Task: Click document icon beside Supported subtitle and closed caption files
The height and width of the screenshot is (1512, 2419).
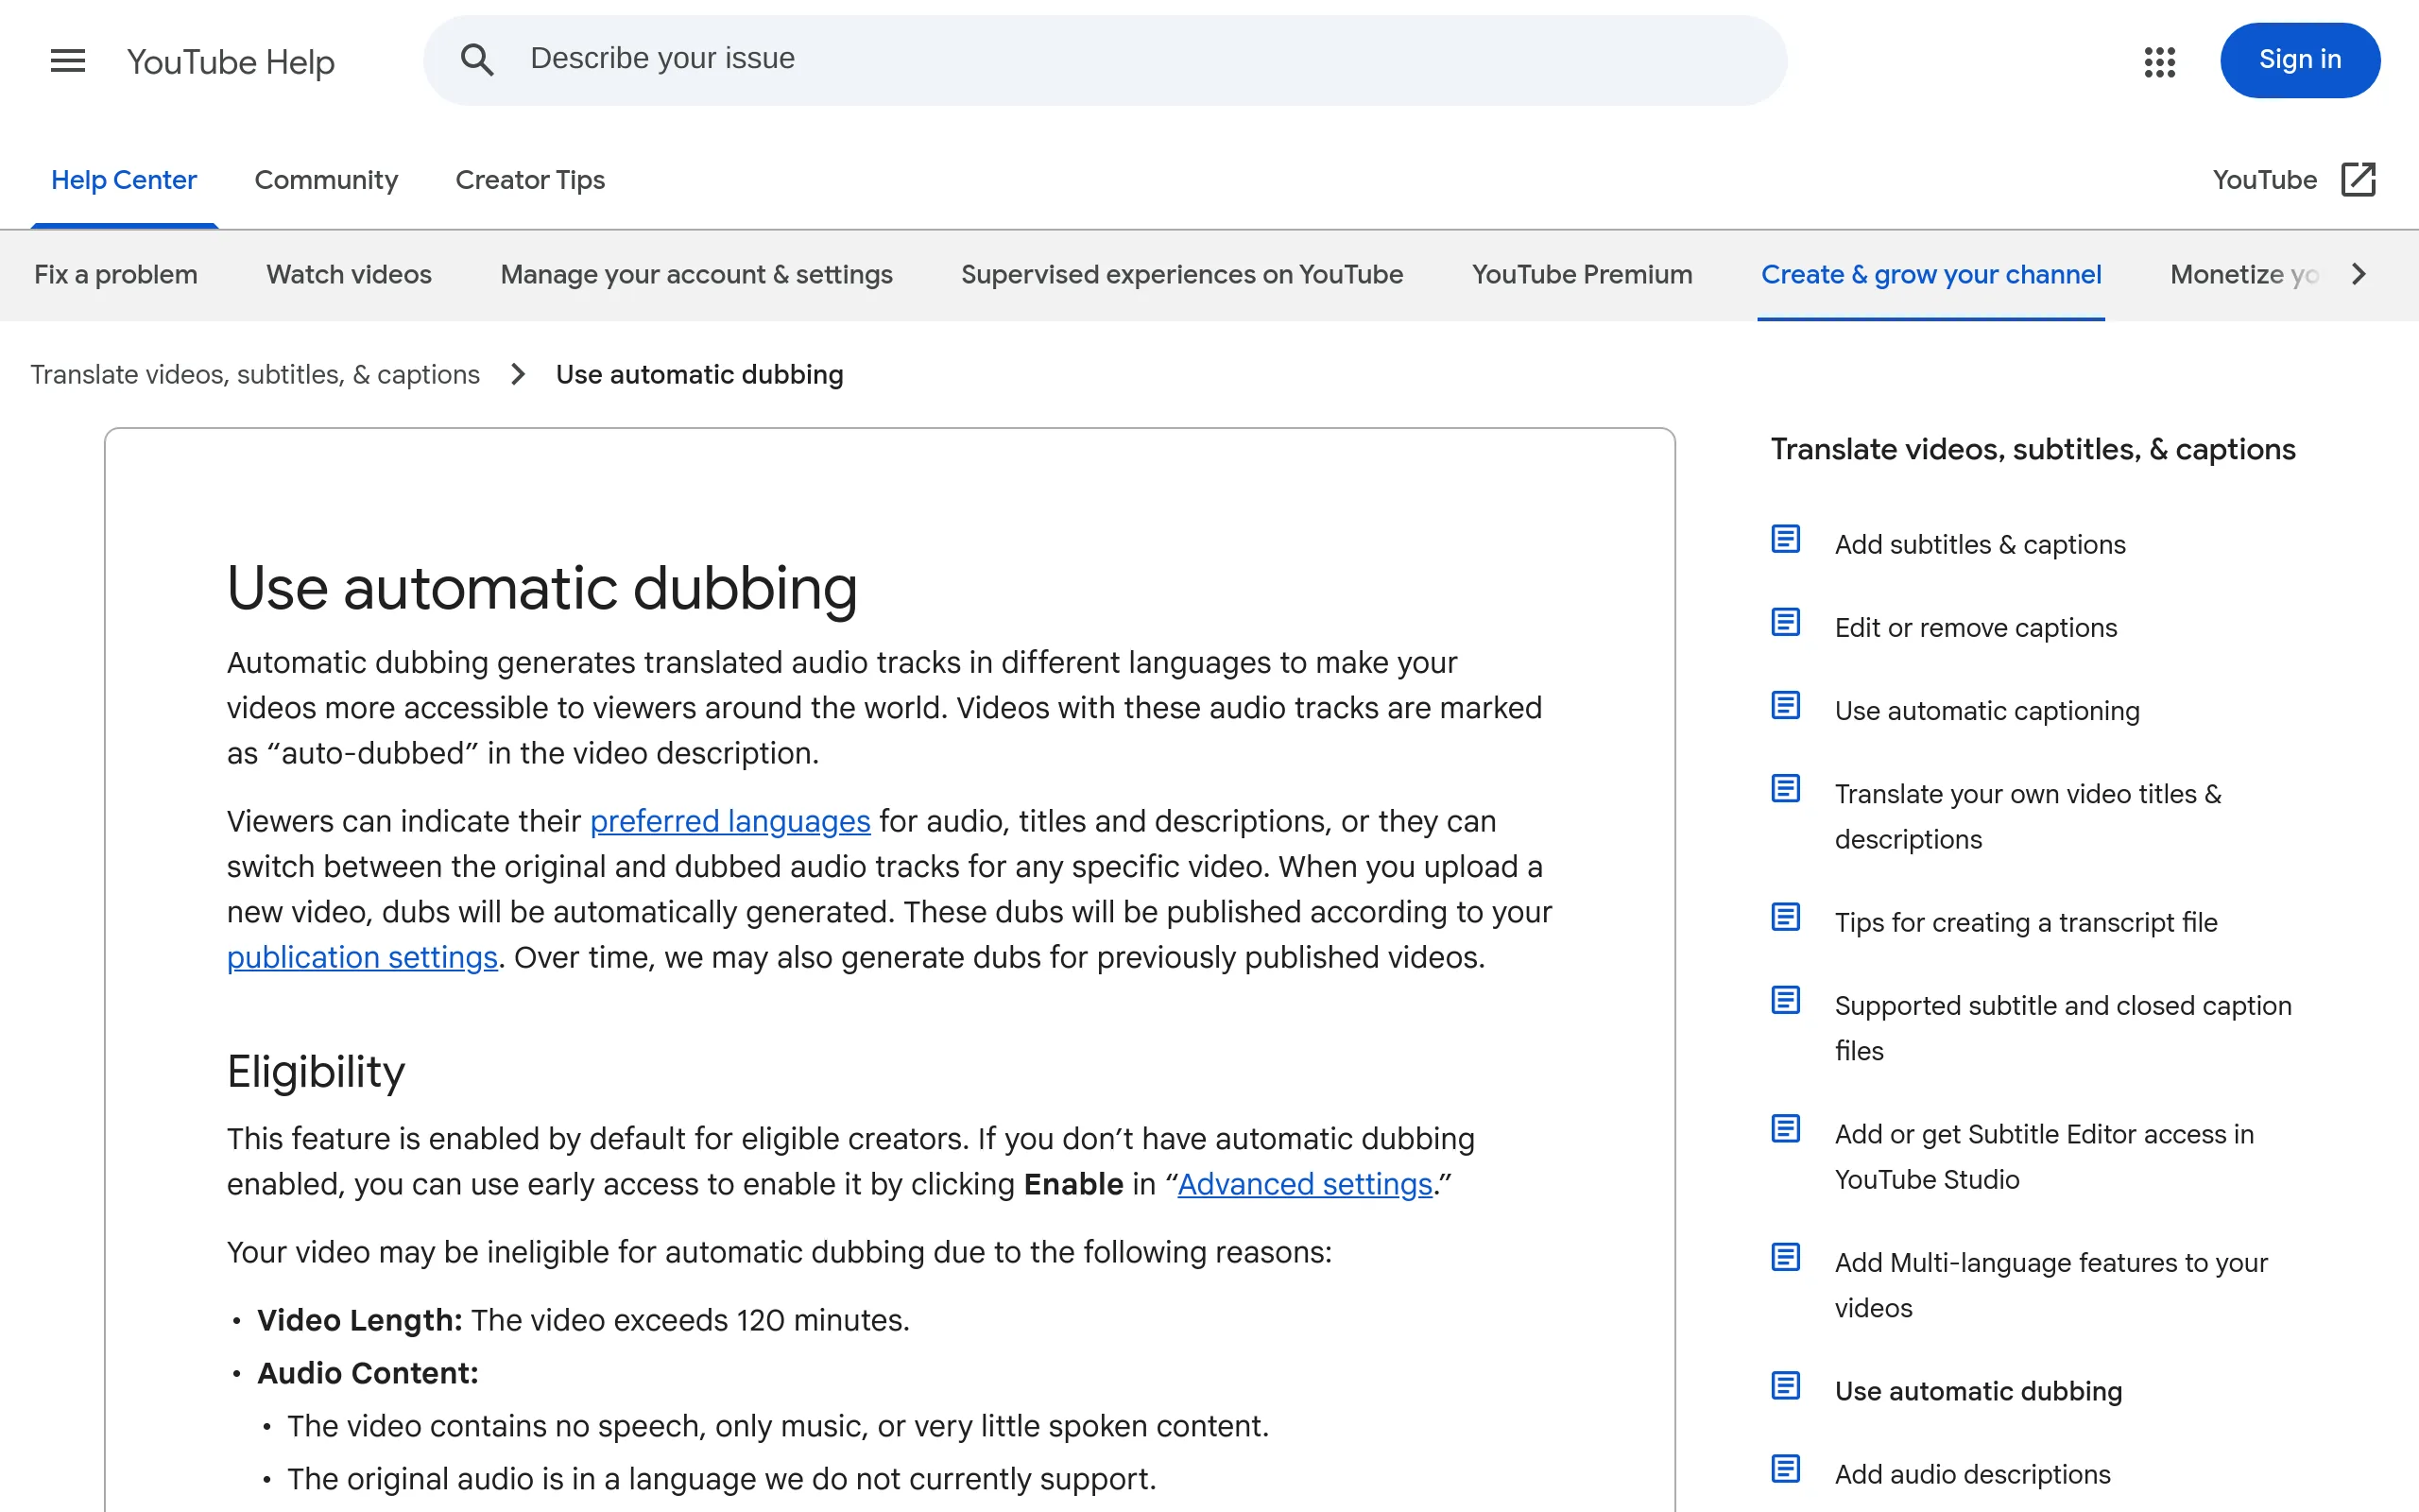Action: [x=1785, y=1000]
